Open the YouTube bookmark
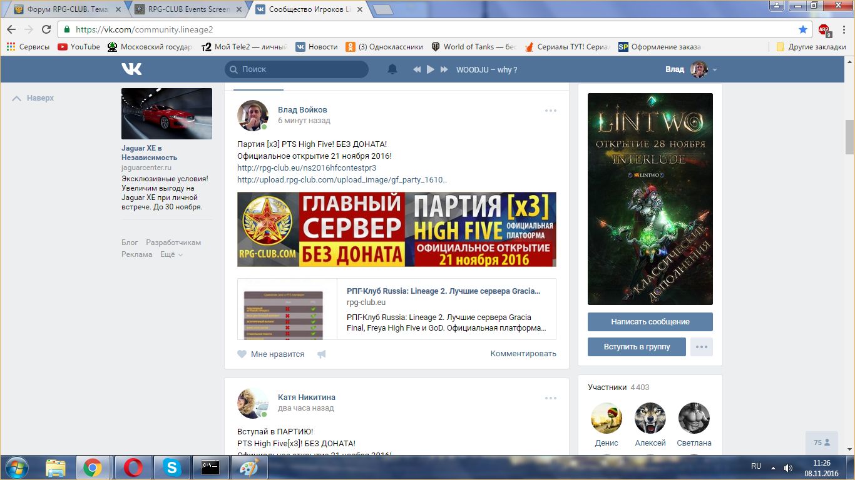855x480 pixels. pos(79,47)
